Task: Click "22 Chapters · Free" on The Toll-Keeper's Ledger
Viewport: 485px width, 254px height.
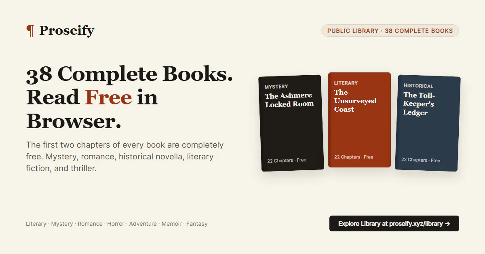Action: (x=421, y=160)
